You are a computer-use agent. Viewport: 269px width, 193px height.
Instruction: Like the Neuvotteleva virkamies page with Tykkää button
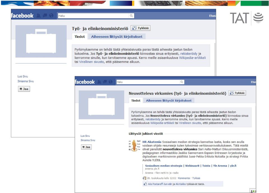click(237, 93)
